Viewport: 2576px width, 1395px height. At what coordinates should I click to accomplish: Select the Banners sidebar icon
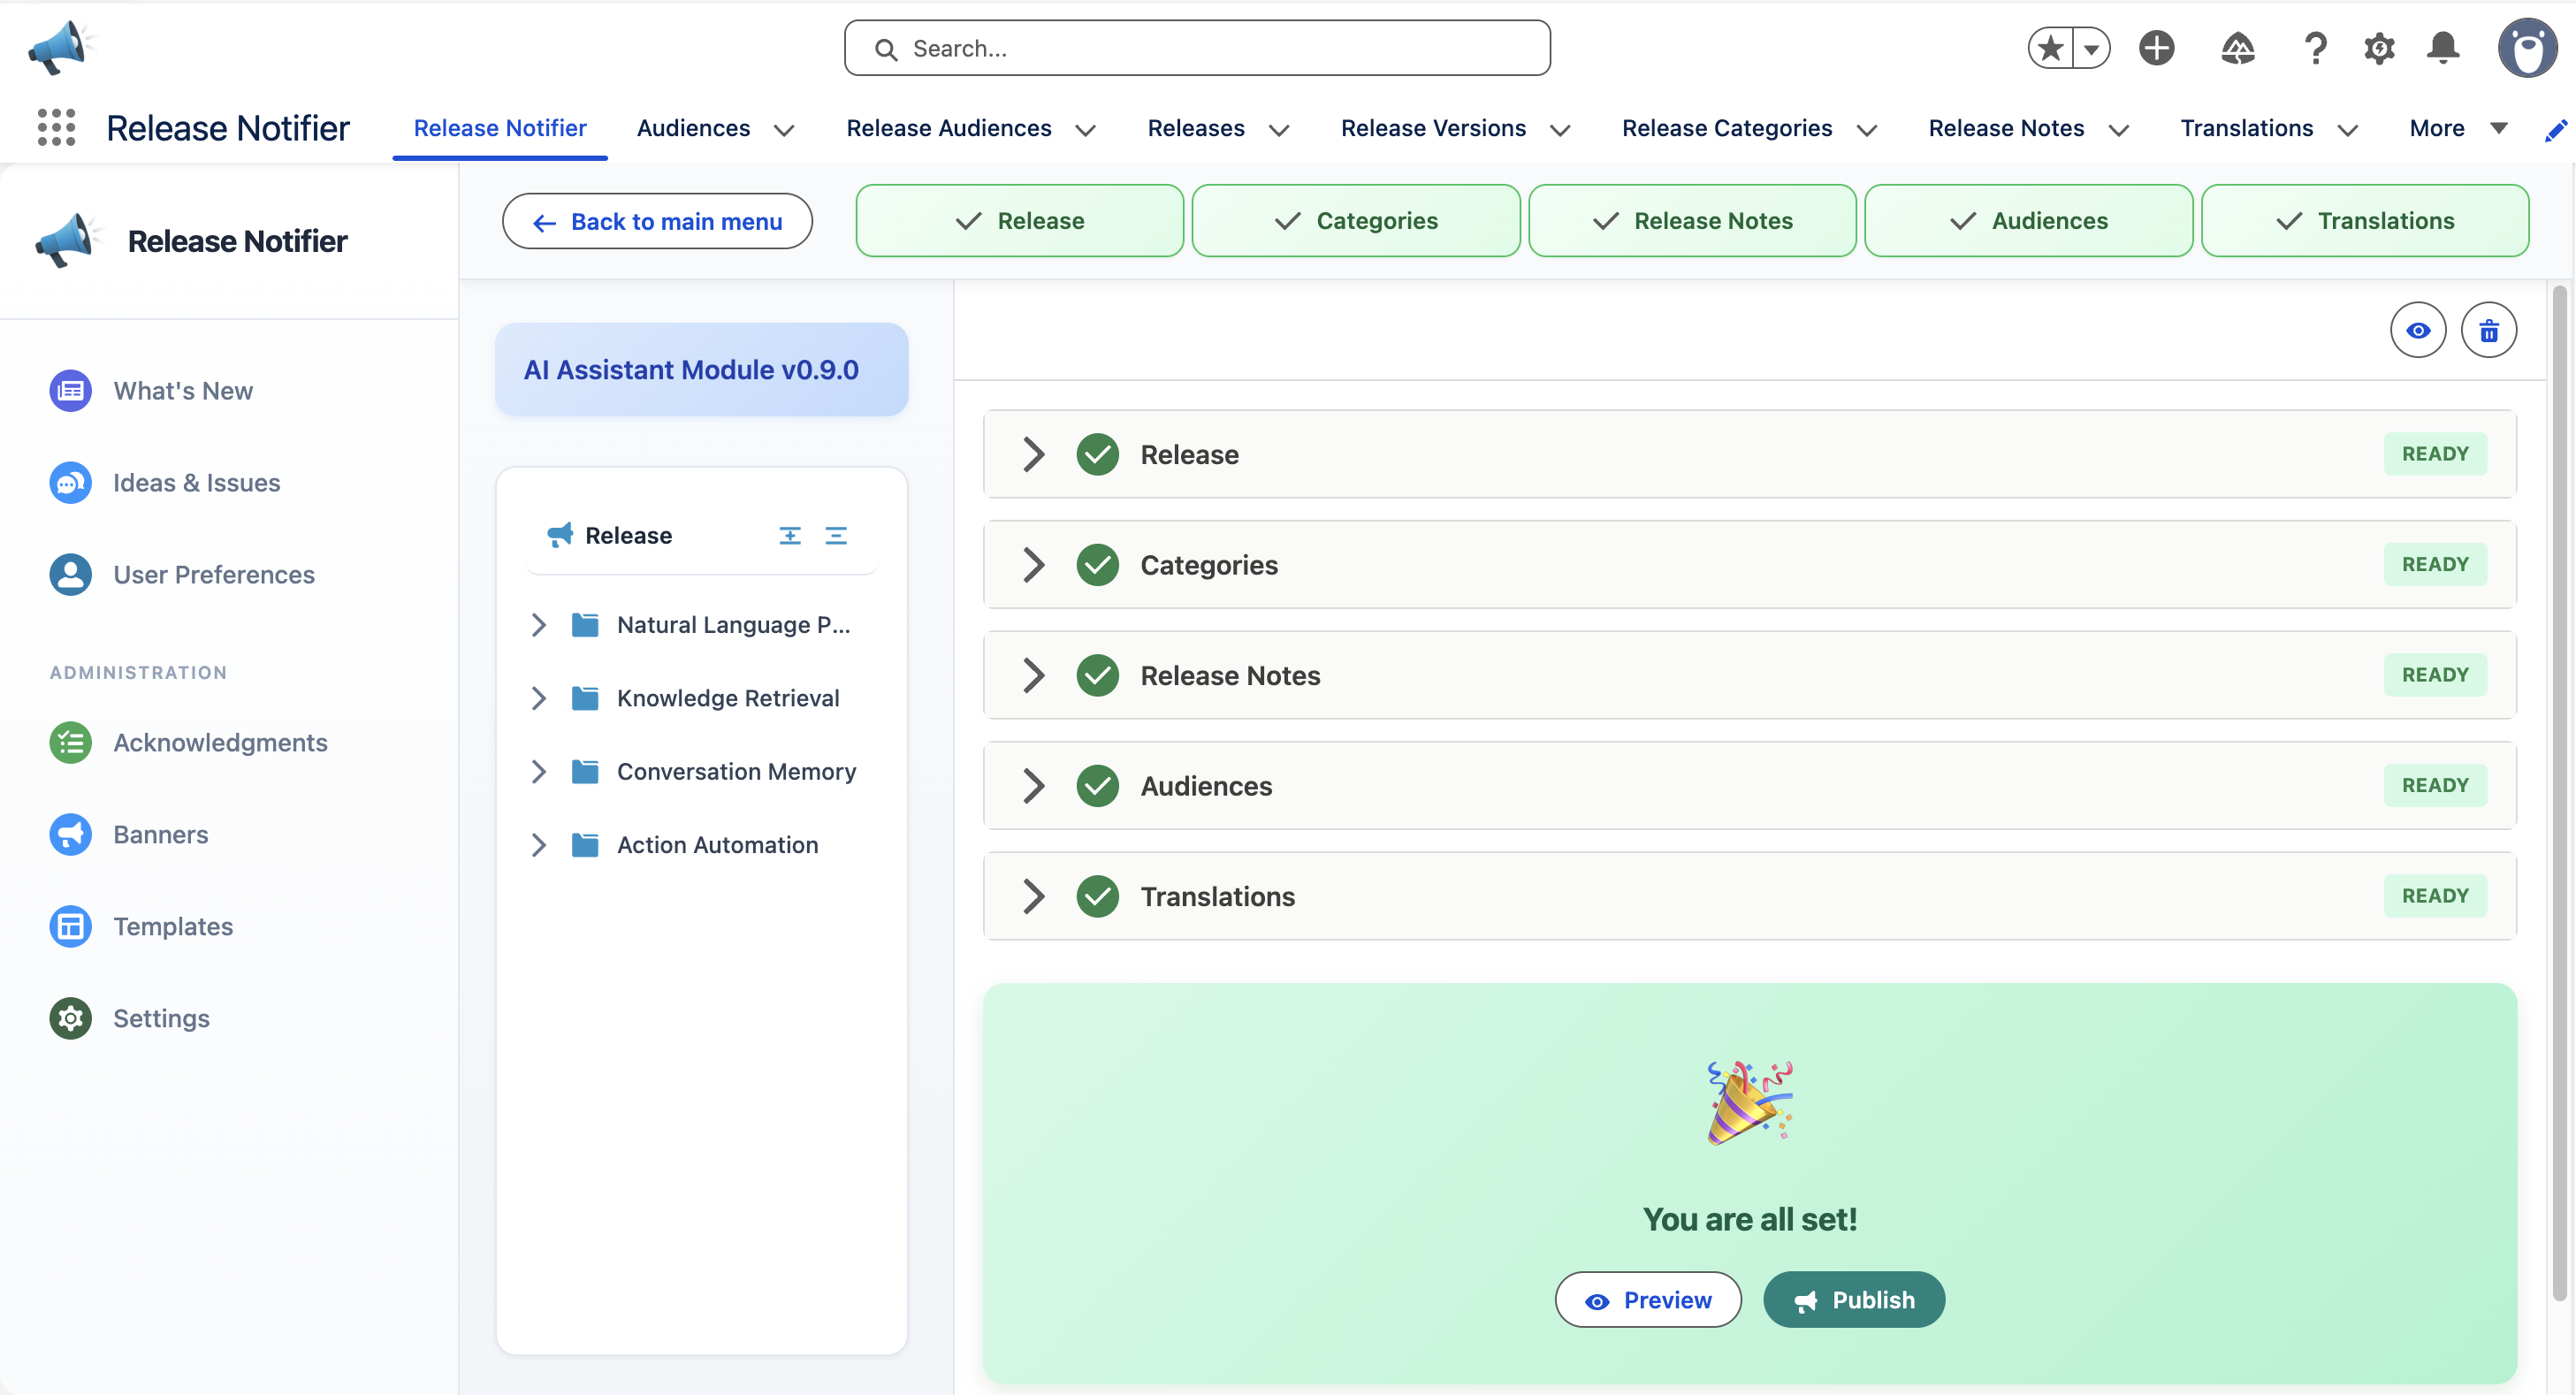pos(70,834)
